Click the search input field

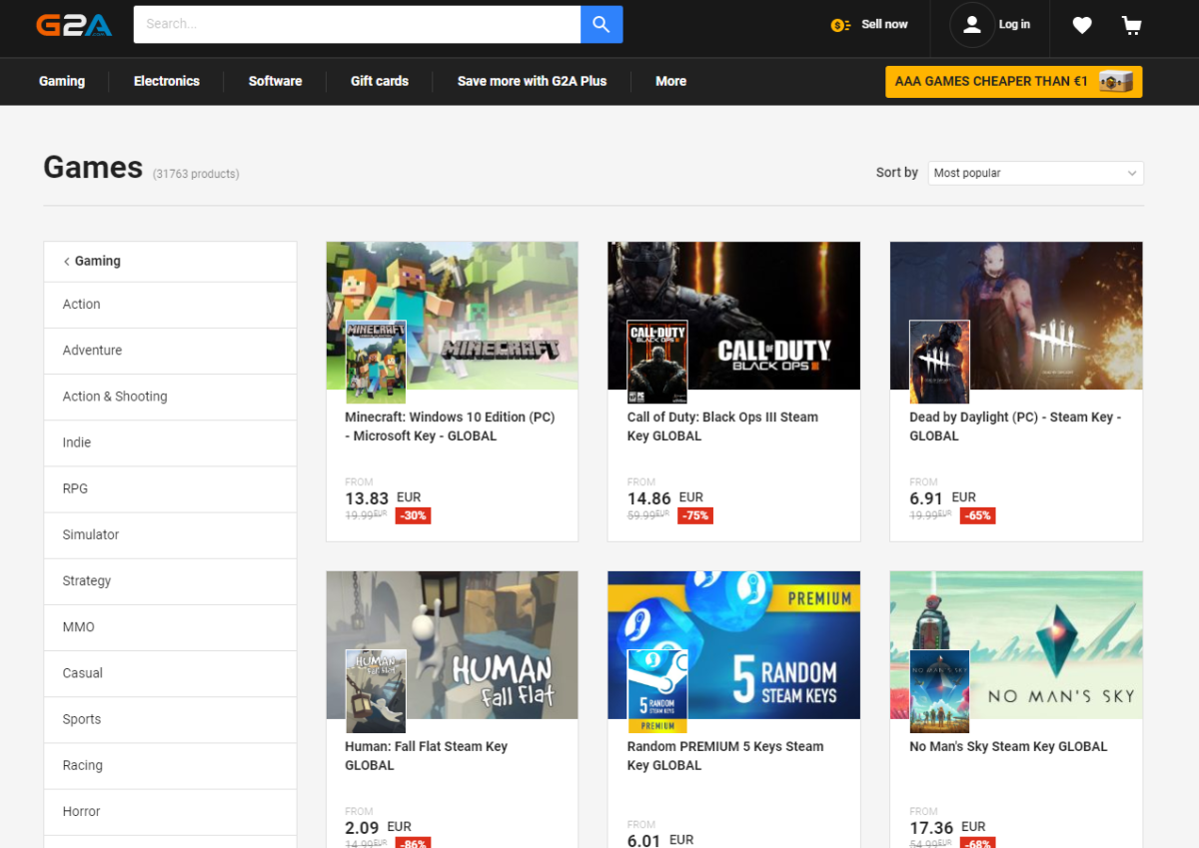357,24
